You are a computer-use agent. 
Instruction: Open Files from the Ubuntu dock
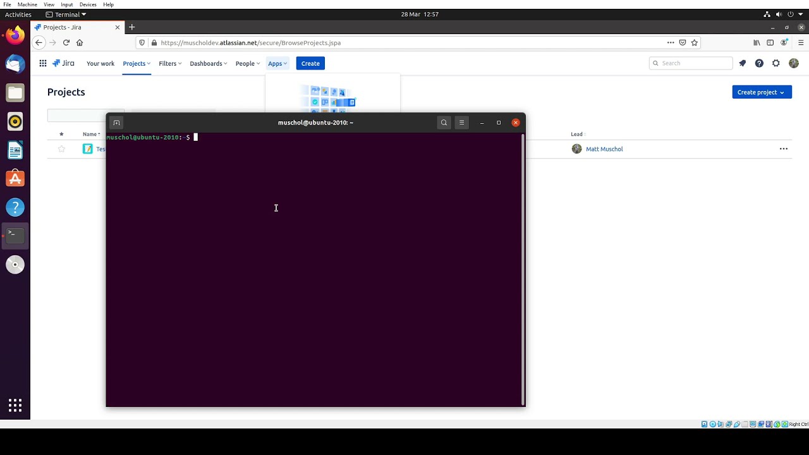pos(15,93)
